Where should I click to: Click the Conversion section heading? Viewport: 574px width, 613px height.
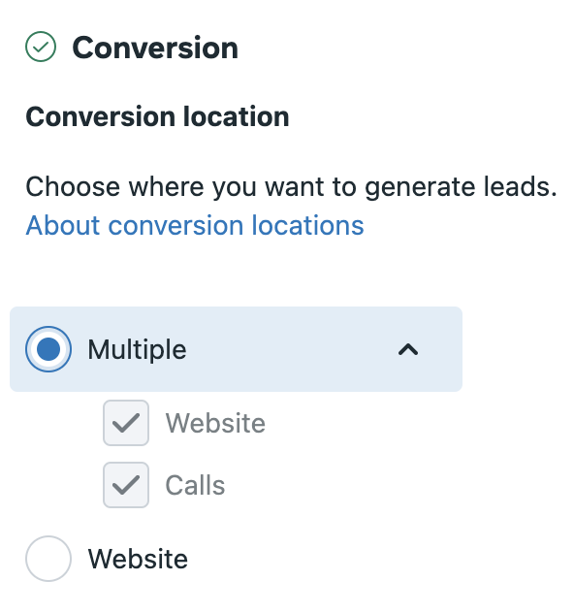tap(155, 48)
